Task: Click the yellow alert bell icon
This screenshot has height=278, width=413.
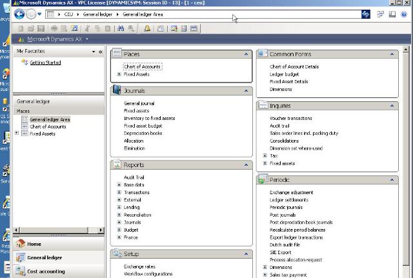Action: click(x=147, y=28)
